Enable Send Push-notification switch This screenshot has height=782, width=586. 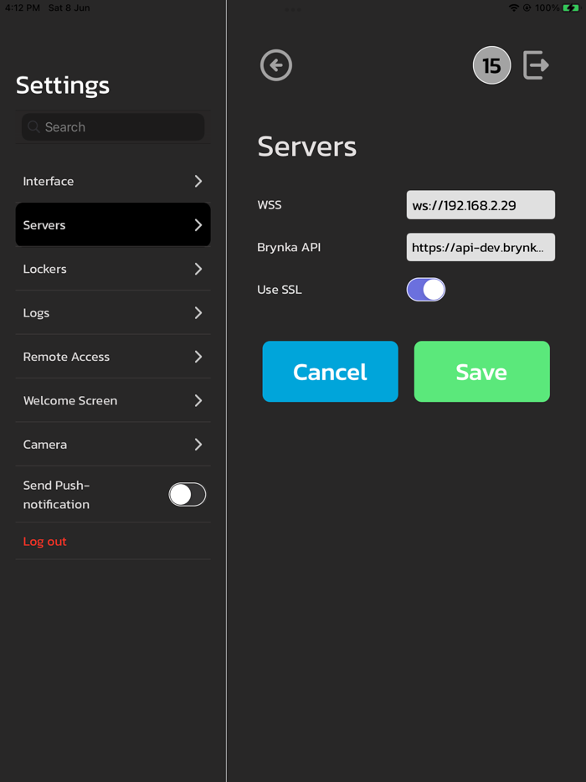[187, 494]
